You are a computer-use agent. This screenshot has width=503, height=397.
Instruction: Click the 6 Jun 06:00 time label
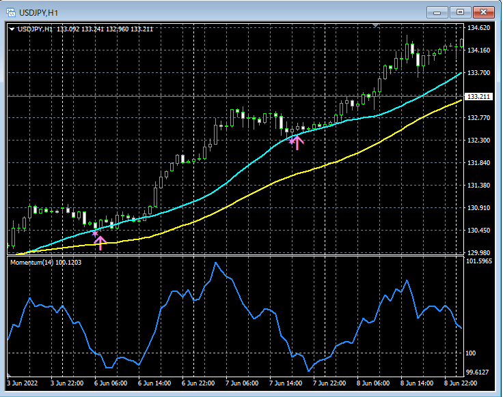(111, 383)
